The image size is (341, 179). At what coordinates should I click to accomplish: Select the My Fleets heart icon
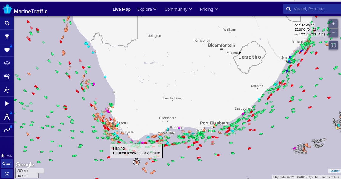coord(7,49)
